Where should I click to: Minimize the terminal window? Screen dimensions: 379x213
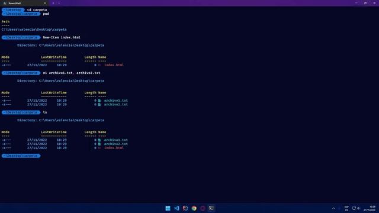pos(356,3)
